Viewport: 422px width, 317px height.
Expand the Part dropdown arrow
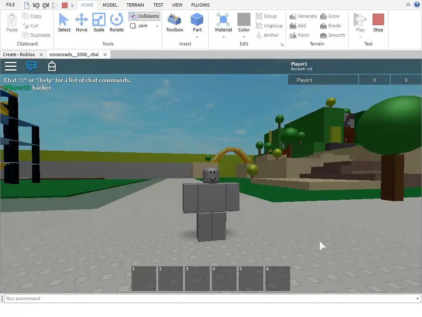tap(197, 37)
